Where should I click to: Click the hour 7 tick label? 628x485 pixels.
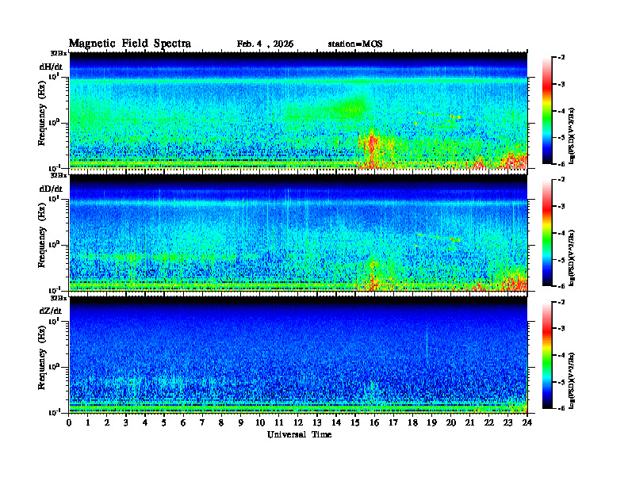[x=202, y=423]
